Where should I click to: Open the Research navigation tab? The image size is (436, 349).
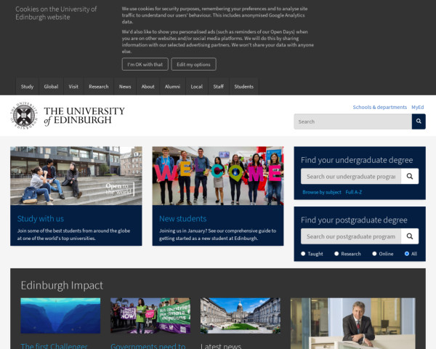98,87
